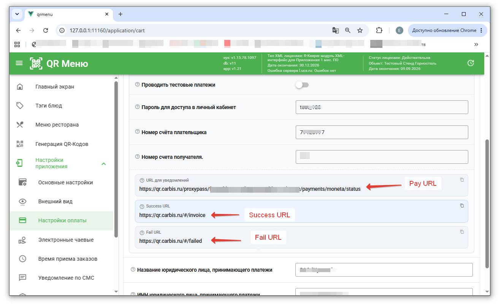Open Chrome extensions puzzle icon
Viewport: 501px width, 304px height.
[379, 30]
